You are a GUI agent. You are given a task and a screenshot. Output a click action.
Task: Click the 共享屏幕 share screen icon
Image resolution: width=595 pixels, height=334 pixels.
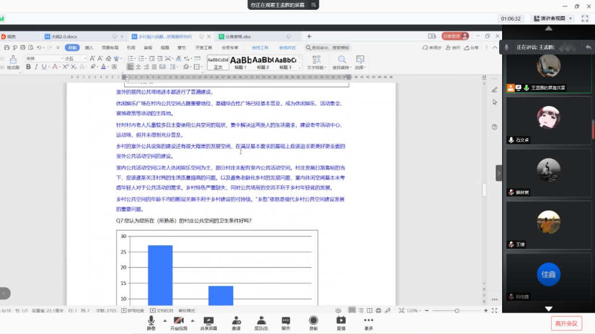click(x=208, y=321)
